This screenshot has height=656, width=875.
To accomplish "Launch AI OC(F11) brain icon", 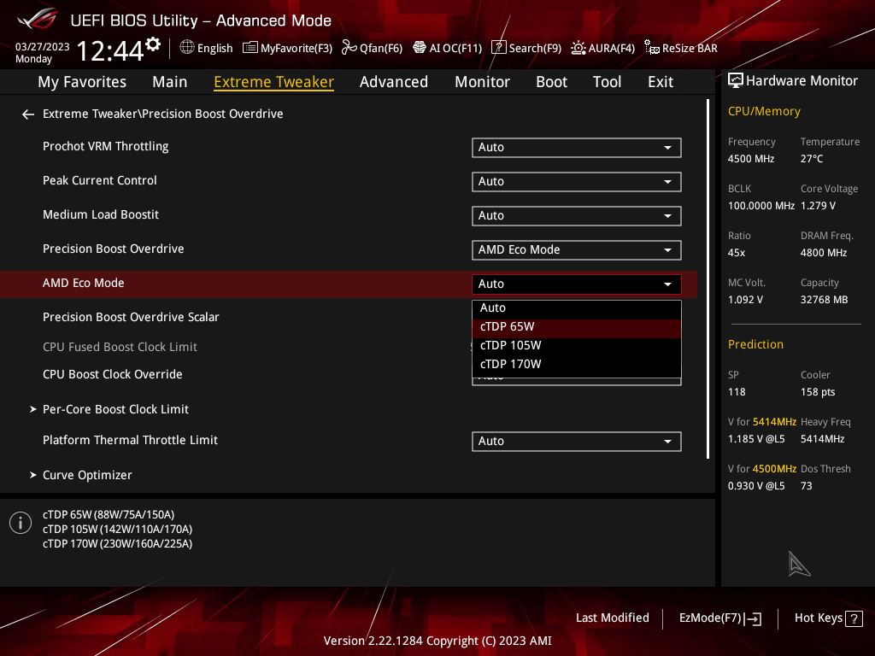I will point(419,48).
